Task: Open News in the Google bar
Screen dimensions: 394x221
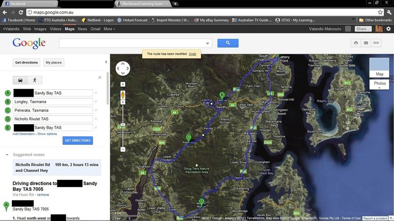Action: [82, 29]
